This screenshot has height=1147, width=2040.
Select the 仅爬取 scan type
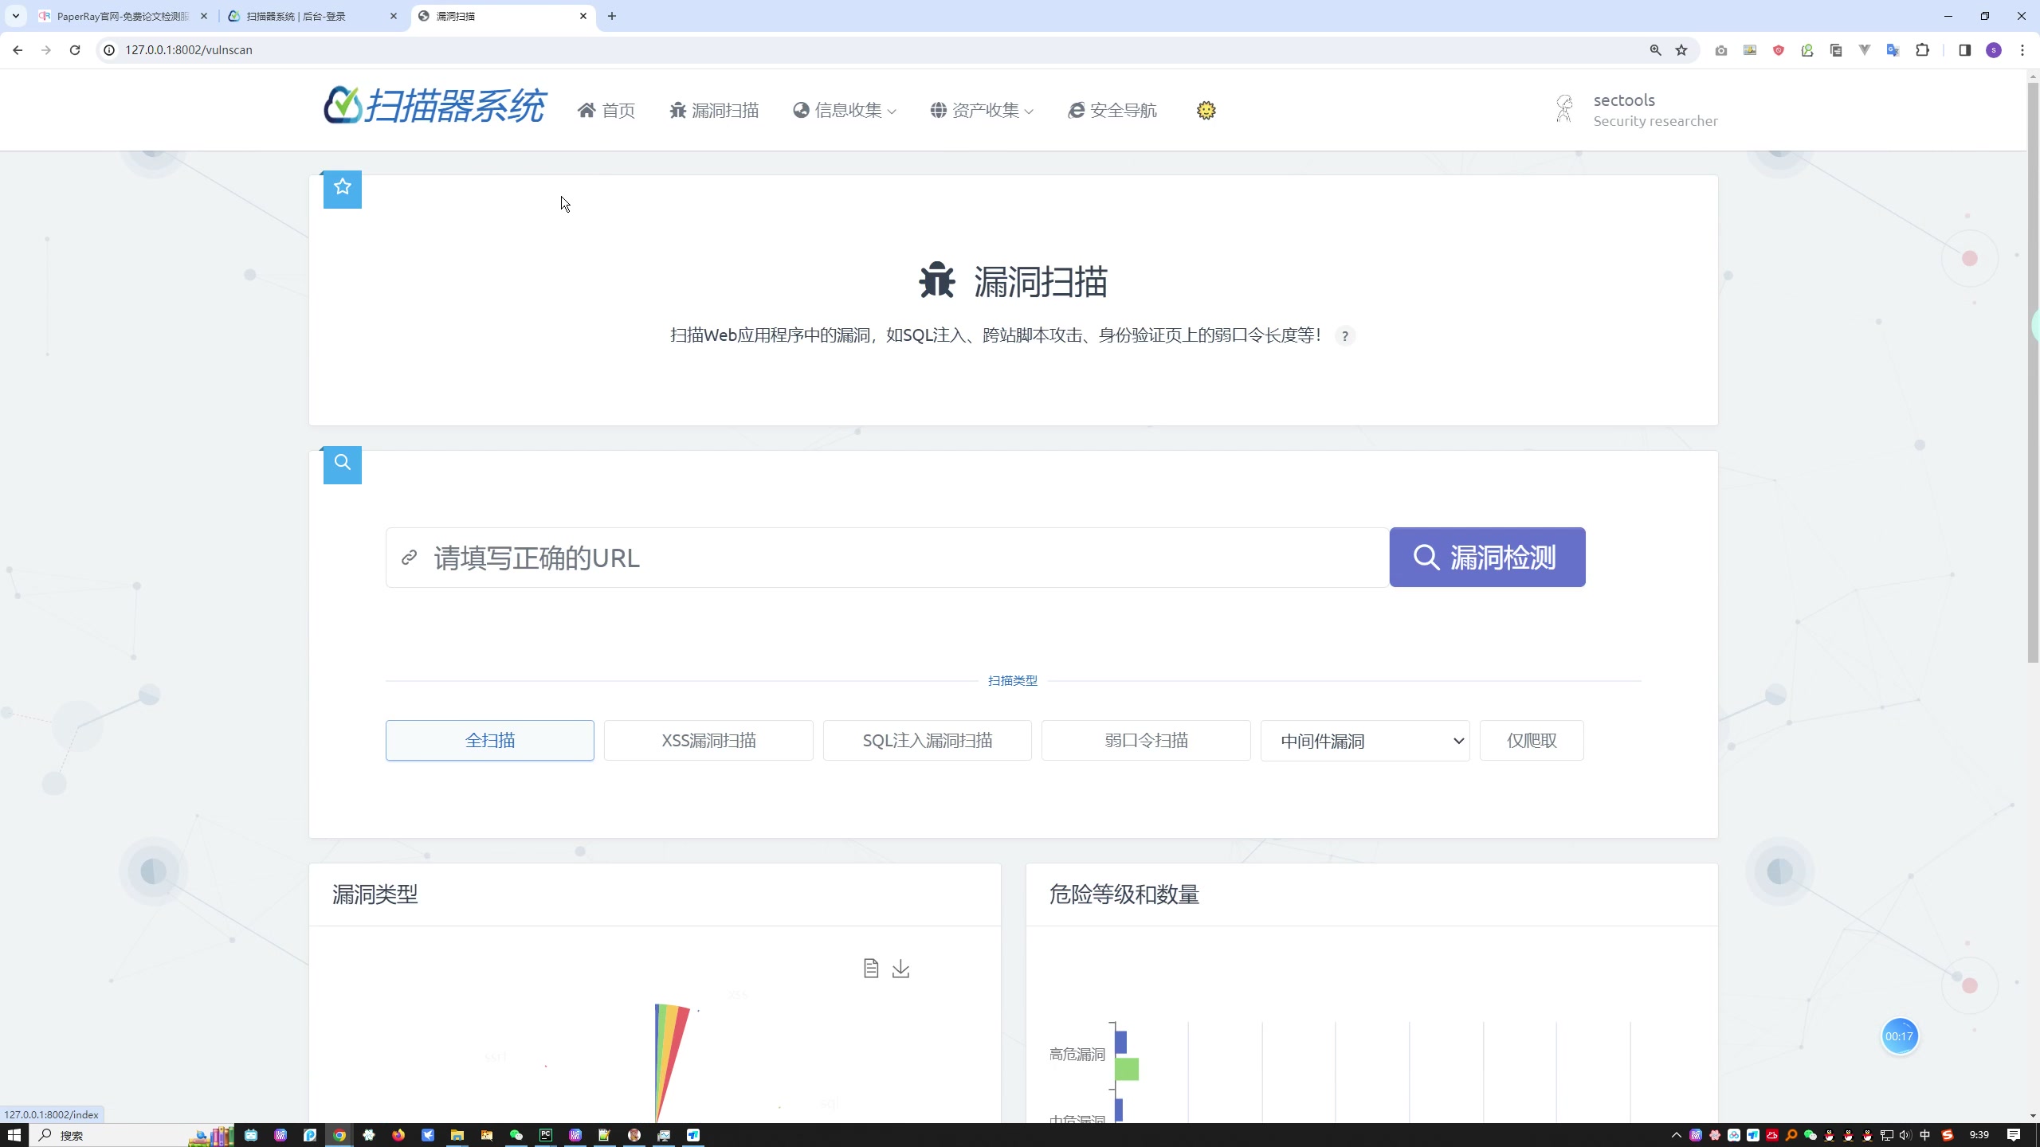tap(1532, 740)
